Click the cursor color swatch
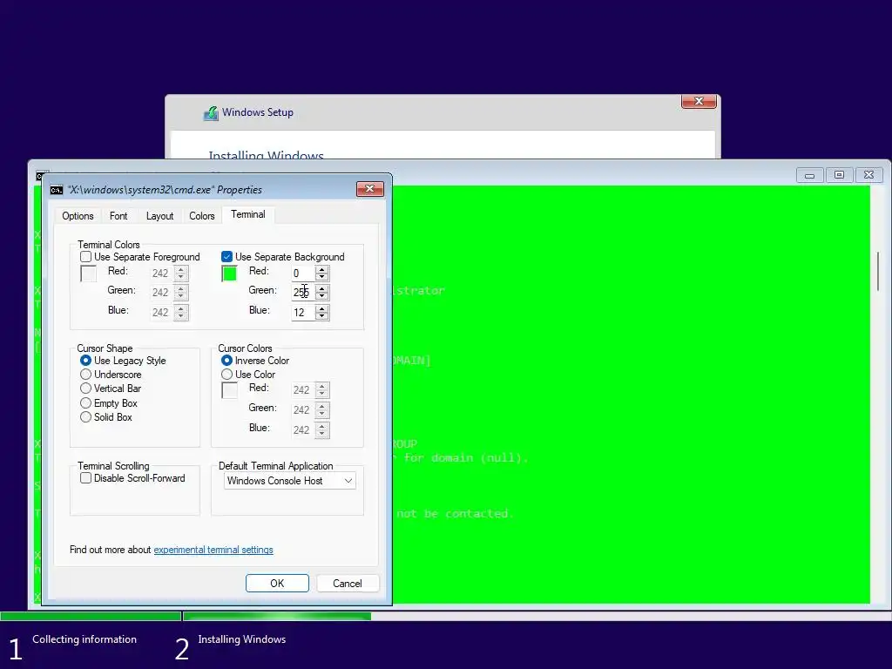This screenshot has height=669, width=892. pos(230,390)
